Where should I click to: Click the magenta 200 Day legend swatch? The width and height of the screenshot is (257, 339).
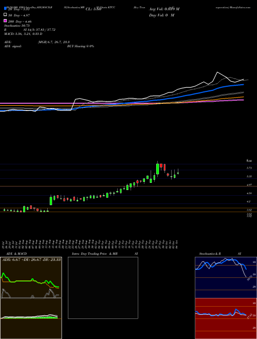click(5, 21)
